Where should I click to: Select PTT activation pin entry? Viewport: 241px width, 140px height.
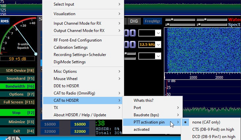152,122
